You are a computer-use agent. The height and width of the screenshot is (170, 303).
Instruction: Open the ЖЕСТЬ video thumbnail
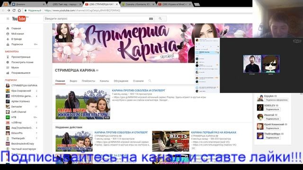(x=170, y=141)
